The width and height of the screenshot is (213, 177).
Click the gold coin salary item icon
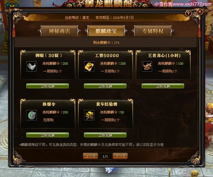click(89, 66)
